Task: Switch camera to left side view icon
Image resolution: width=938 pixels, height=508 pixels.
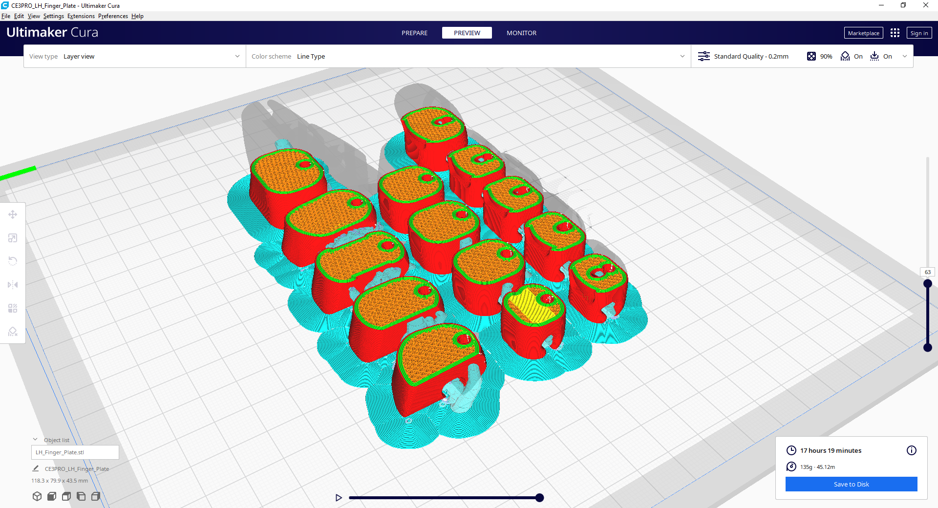Action: pyautogui.click(x=81, y=496)
